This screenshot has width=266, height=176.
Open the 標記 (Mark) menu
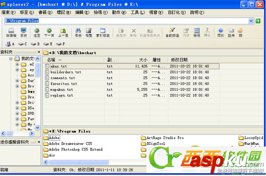(x=64, y=13)
